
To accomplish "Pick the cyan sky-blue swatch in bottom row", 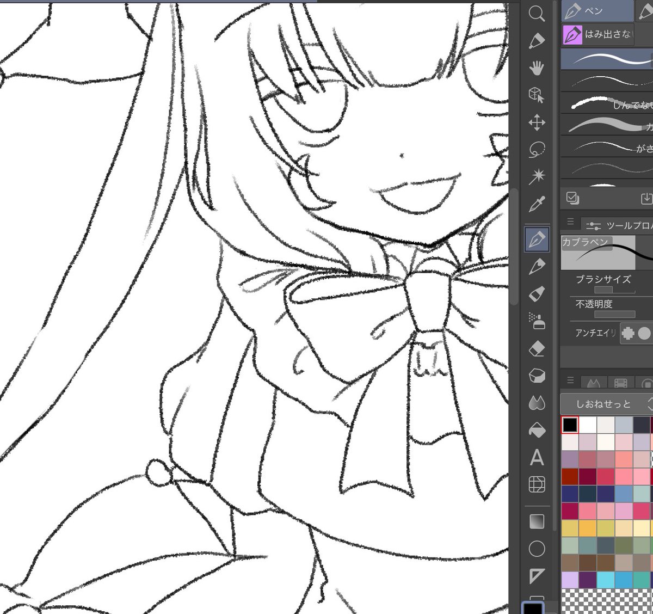I will tap(606, 580).
